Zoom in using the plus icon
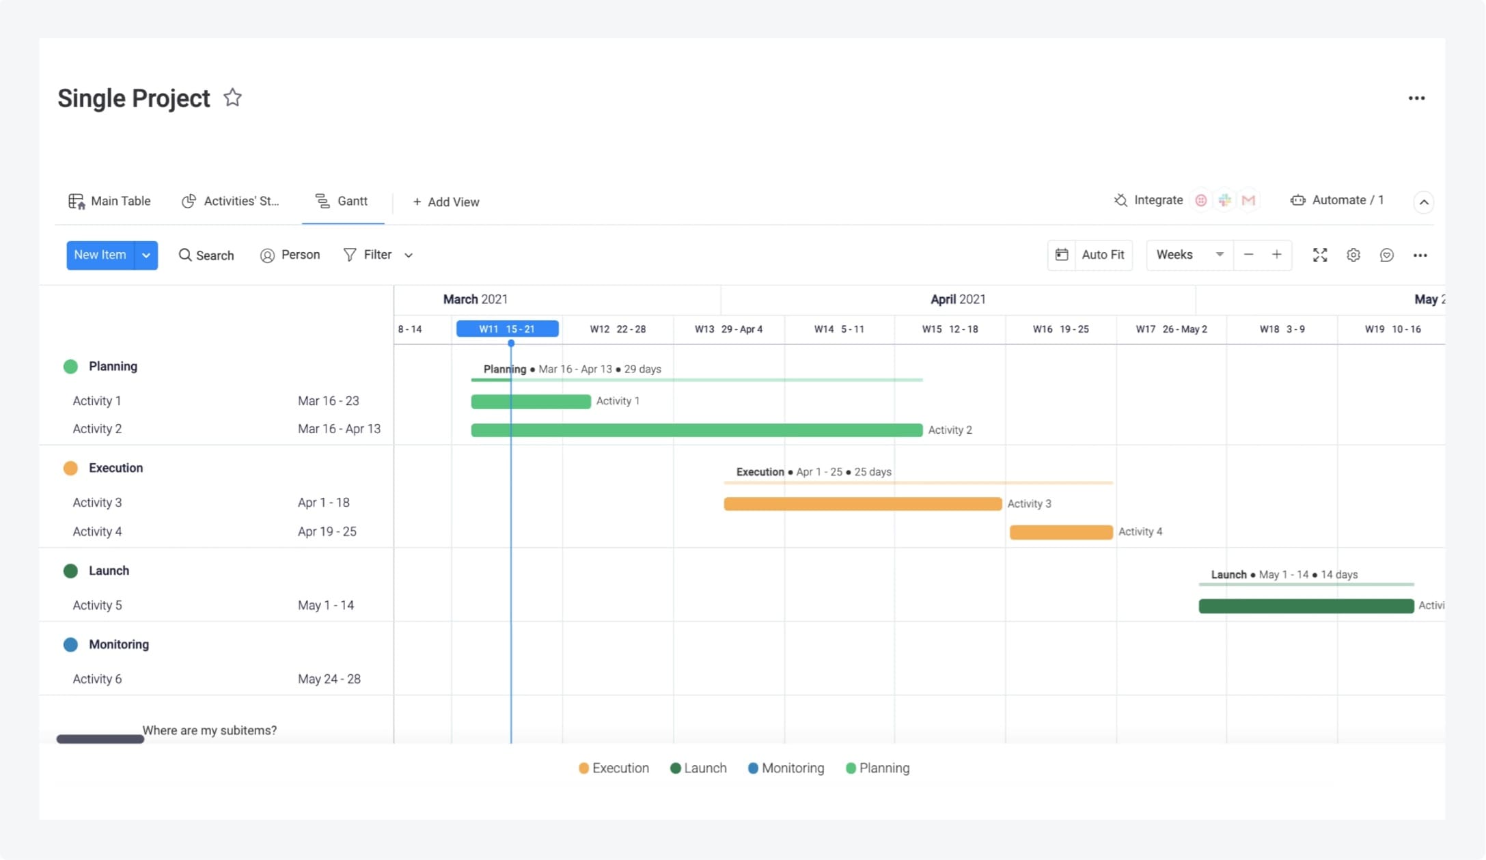Screen dimensions: 1486x860 (1277, 255)
